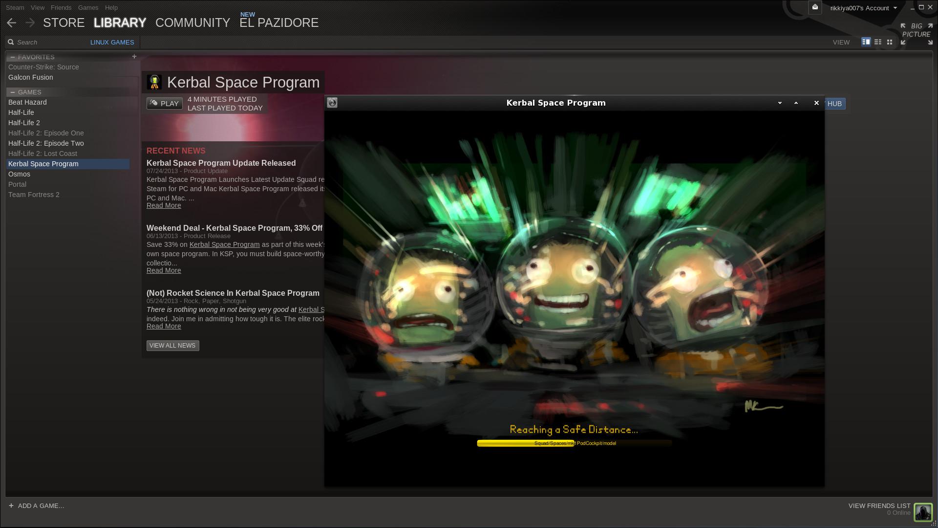Open the Community tab
The image size is (938, 528).
[x=192, y=23]
